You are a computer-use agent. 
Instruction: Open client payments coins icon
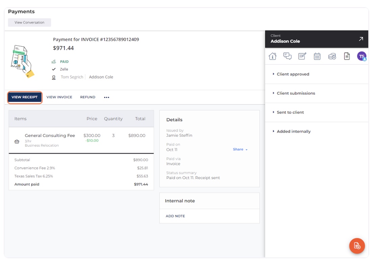pyautogui.click(x=332, y=56)
